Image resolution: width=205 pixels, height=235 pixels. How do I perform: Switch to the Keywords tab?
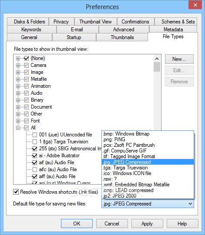32,30
